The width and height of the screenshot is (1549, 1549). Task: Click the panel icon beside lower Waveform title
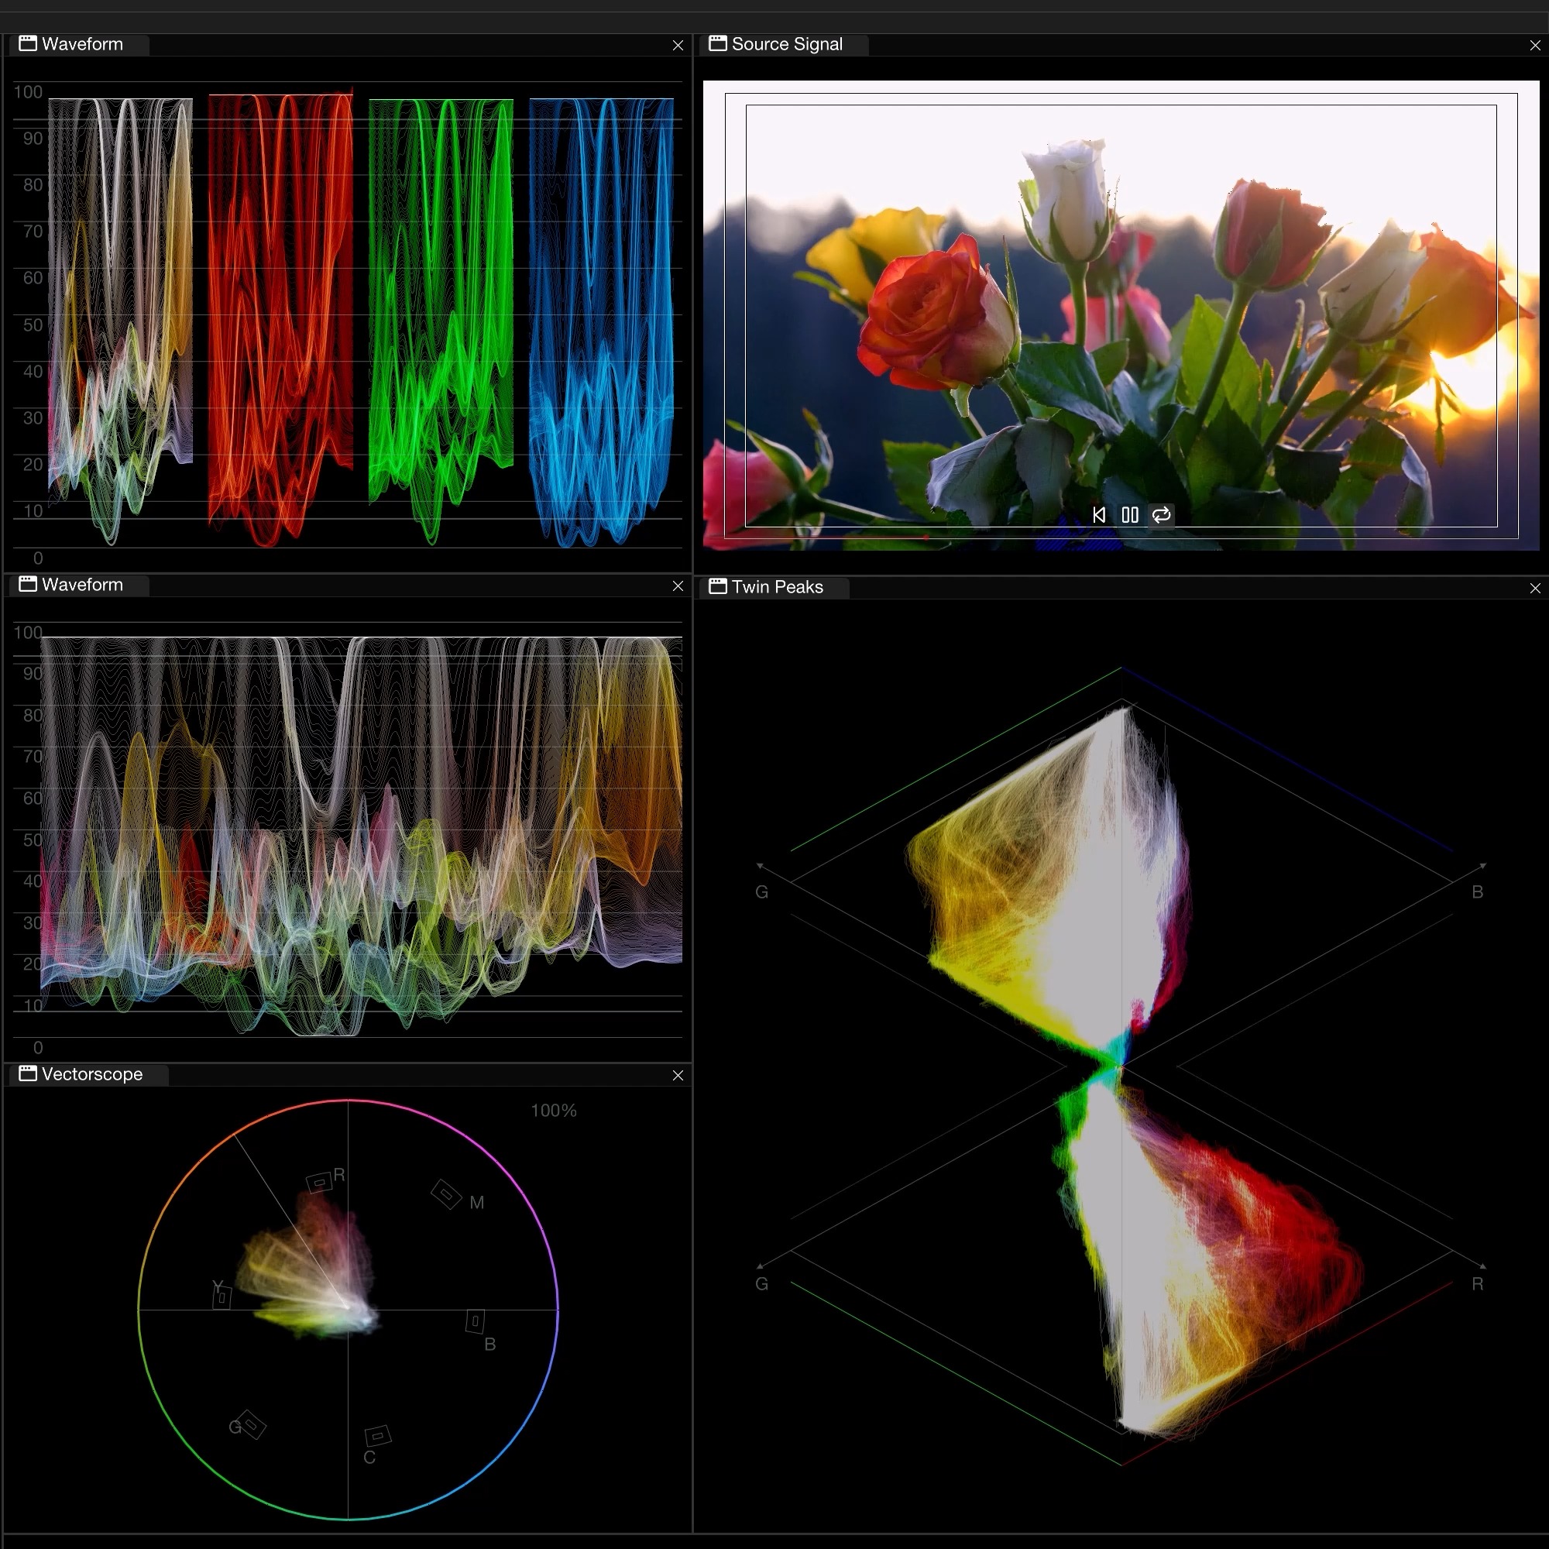tap(28, 584)
